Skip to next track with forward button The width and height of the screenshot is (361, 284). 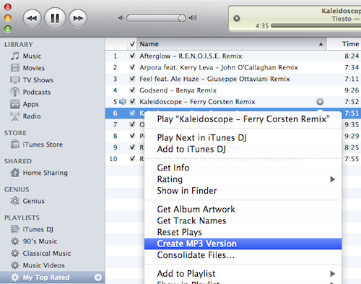pos(78,18)
